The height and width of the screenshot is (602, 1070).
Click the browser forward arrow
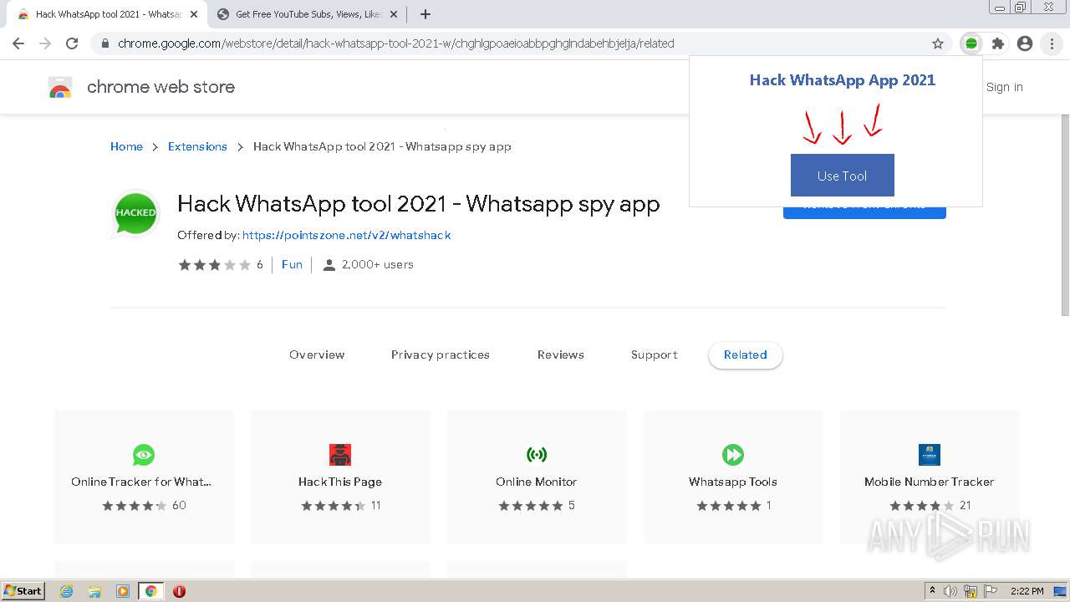[45, 43]
